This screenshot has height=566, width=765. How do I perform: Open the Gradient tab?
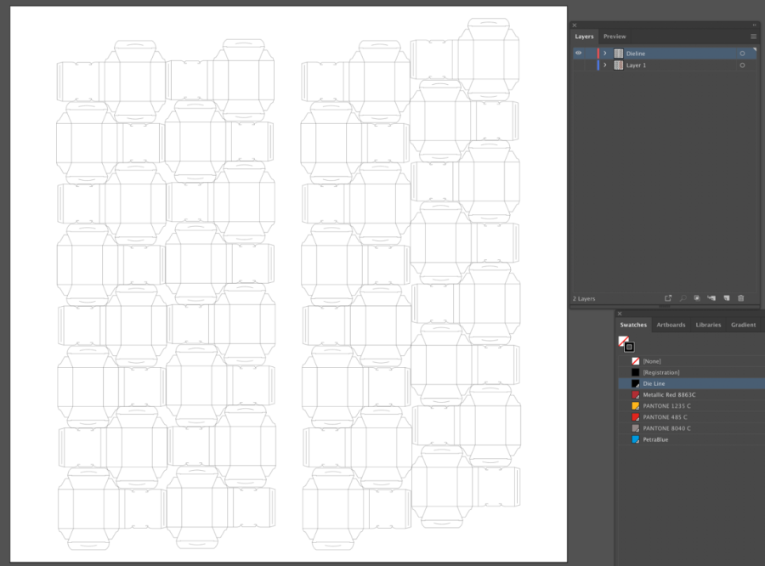[x=743, y=325]
